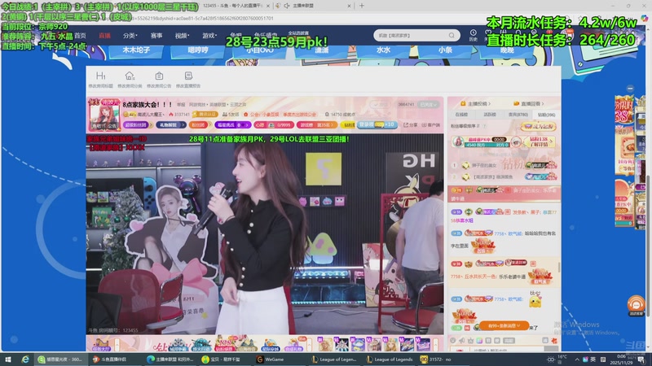The image size is (652, 366).
Task: Click the 英 input language tray indicator
Action: [x=593, y=359]
